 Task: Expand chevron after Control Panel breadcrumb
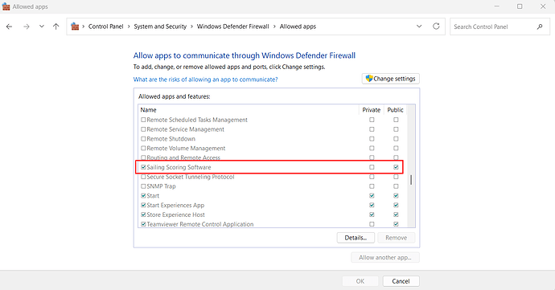129,27
